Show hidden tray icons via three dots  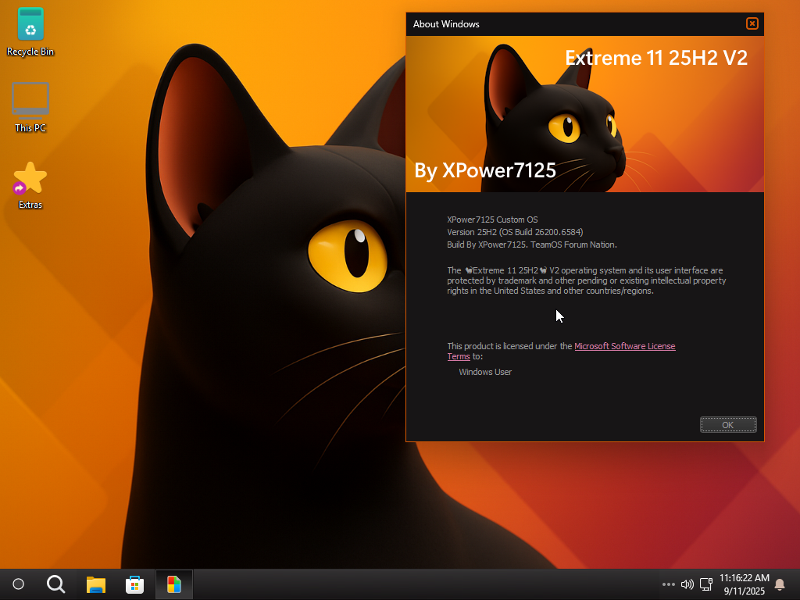pos(669,584)
